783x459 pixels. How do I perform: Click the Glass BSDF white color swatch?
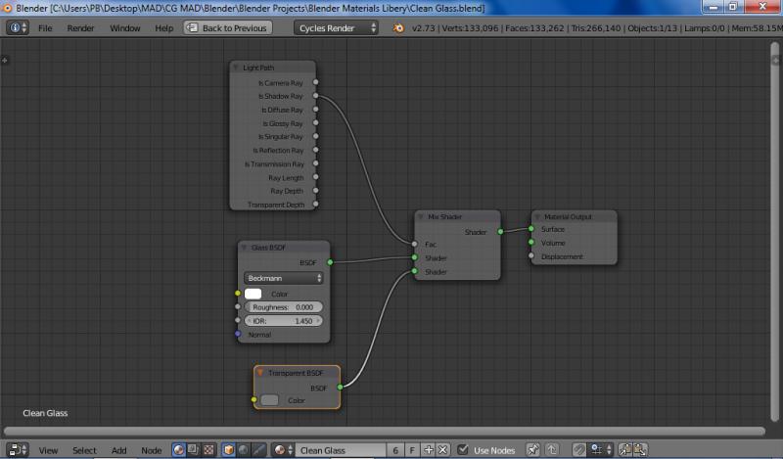tap(253, 294)
